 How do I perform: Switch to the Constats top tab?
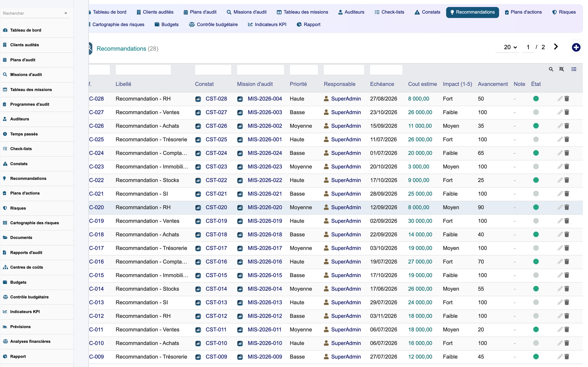(x=427, y=12)
